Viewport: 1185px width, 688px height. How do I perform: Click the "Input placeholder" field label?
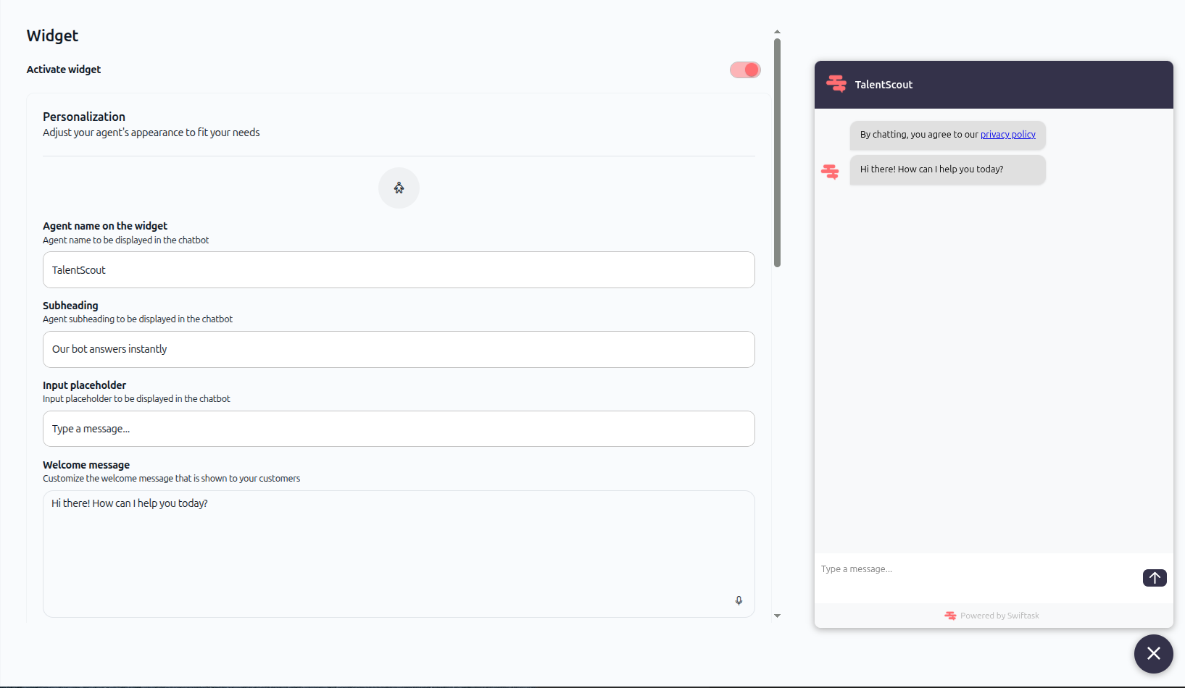point(84,385)
